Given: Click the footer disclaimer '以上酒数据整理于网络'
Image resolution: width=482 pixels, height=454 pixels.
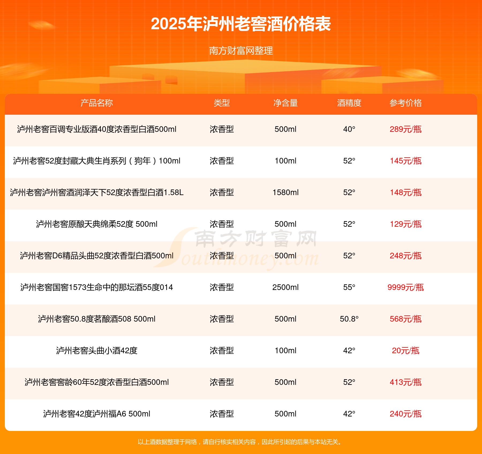Looking at the screenshot, I should (x=167, y=442).
